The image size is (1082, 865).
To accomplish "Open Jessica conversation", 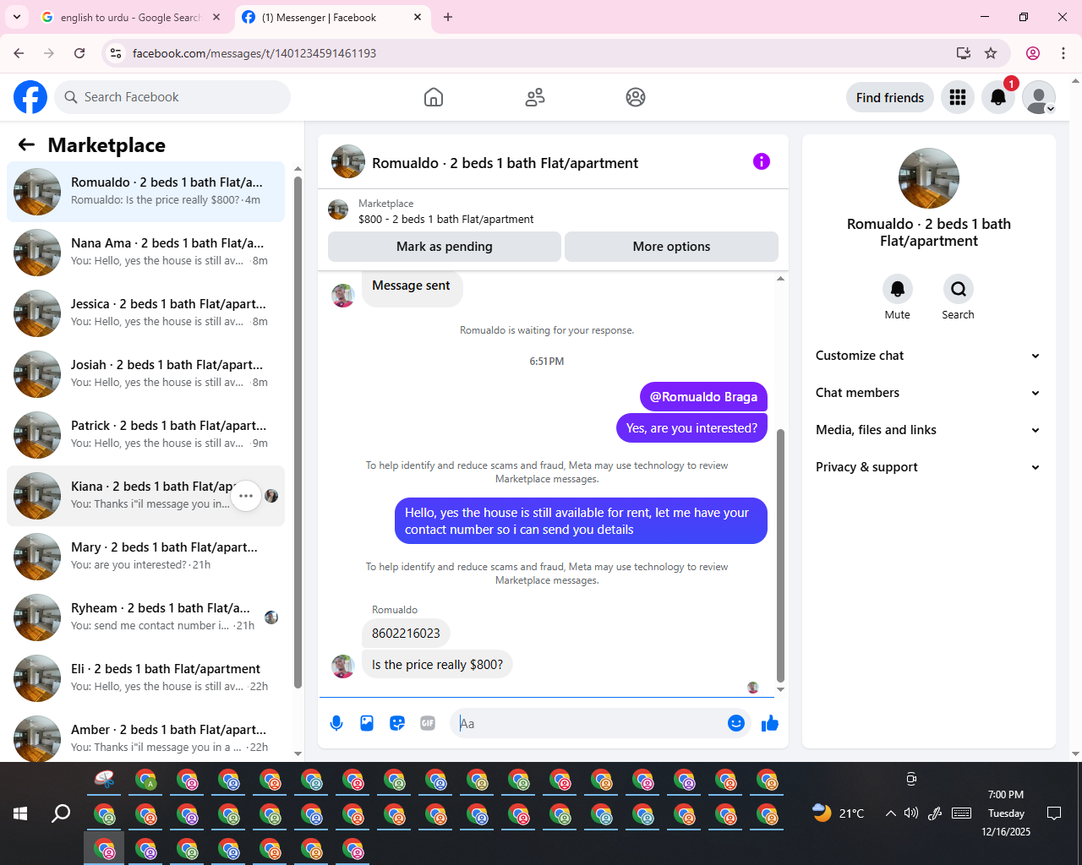I will pos(145,313).
